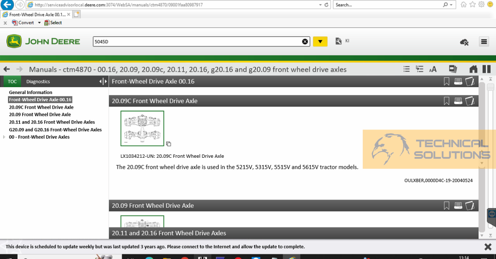496x259 pixels.
Task: Select the TOC tab
Action: (x=12, y=81)
